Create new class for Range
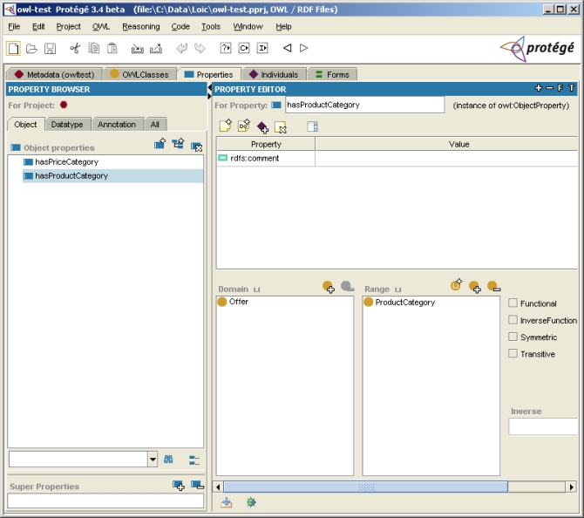 click(x=456, y=284)
